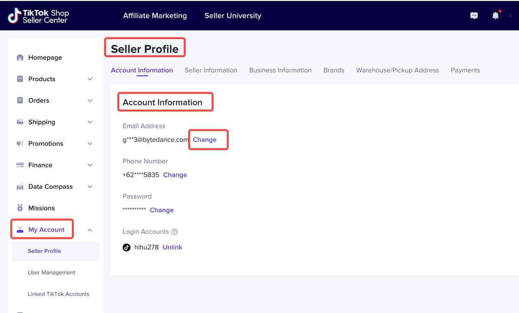Viewport: 519px width, 313px height.
Task: Open the chat messages icon
Action: pos(474,16)
